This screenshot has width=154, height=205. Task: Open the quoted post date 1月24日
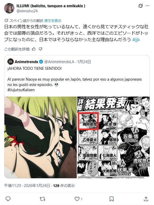tap(84, 62)
